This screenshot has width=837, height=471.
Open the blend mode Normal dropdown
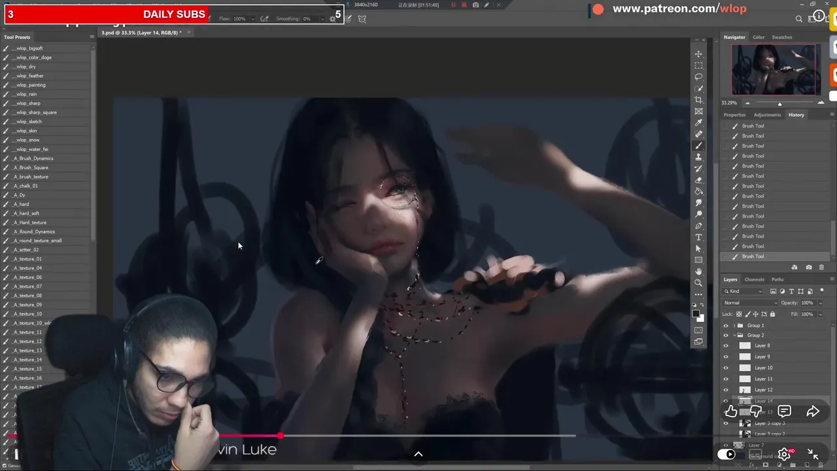pyautogui.click(x=751, y=303)
